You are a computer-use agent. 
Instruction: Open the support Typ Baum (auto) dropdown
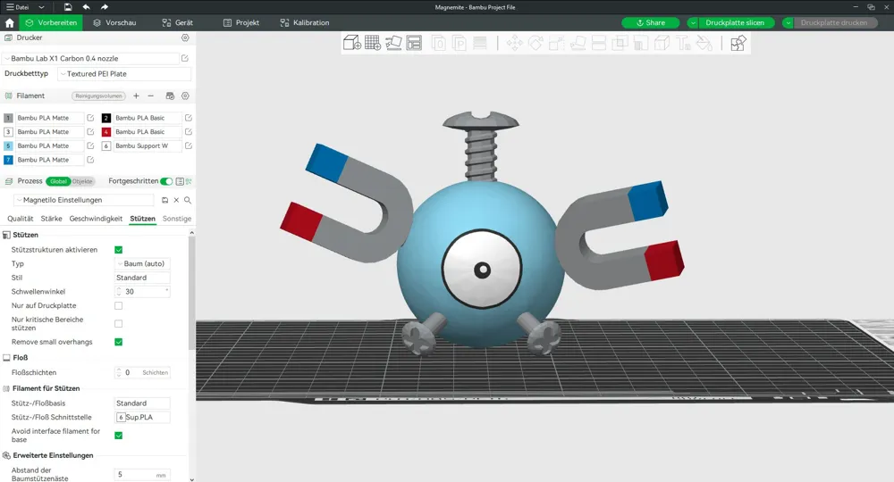click(x=142, y=263)
